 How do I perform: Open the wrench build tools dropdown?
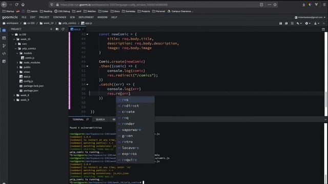(x=299, y=24)
